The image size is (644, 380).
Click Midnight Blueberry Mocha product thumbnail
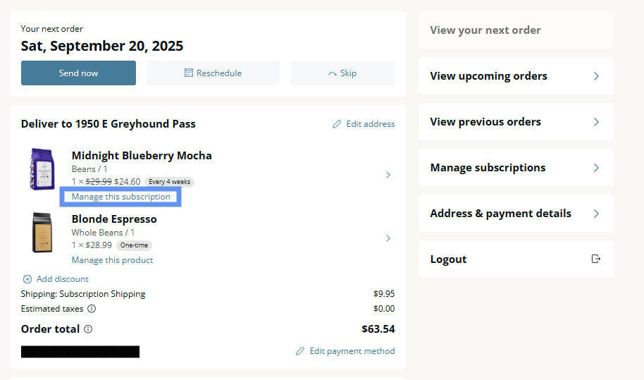pos(42,168)
